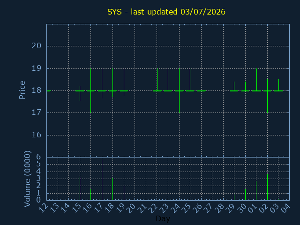Click the day 01 price bar
Viewport: 300px width, 225px height.
click(256, 80)
